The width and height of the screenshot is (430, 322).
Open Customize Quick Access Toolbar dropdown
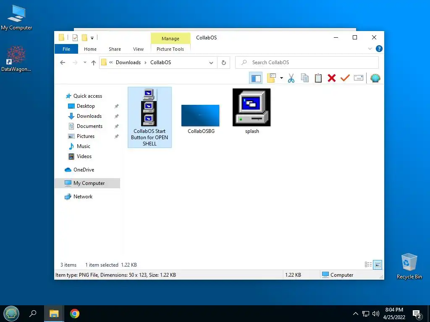coord(92,38)
